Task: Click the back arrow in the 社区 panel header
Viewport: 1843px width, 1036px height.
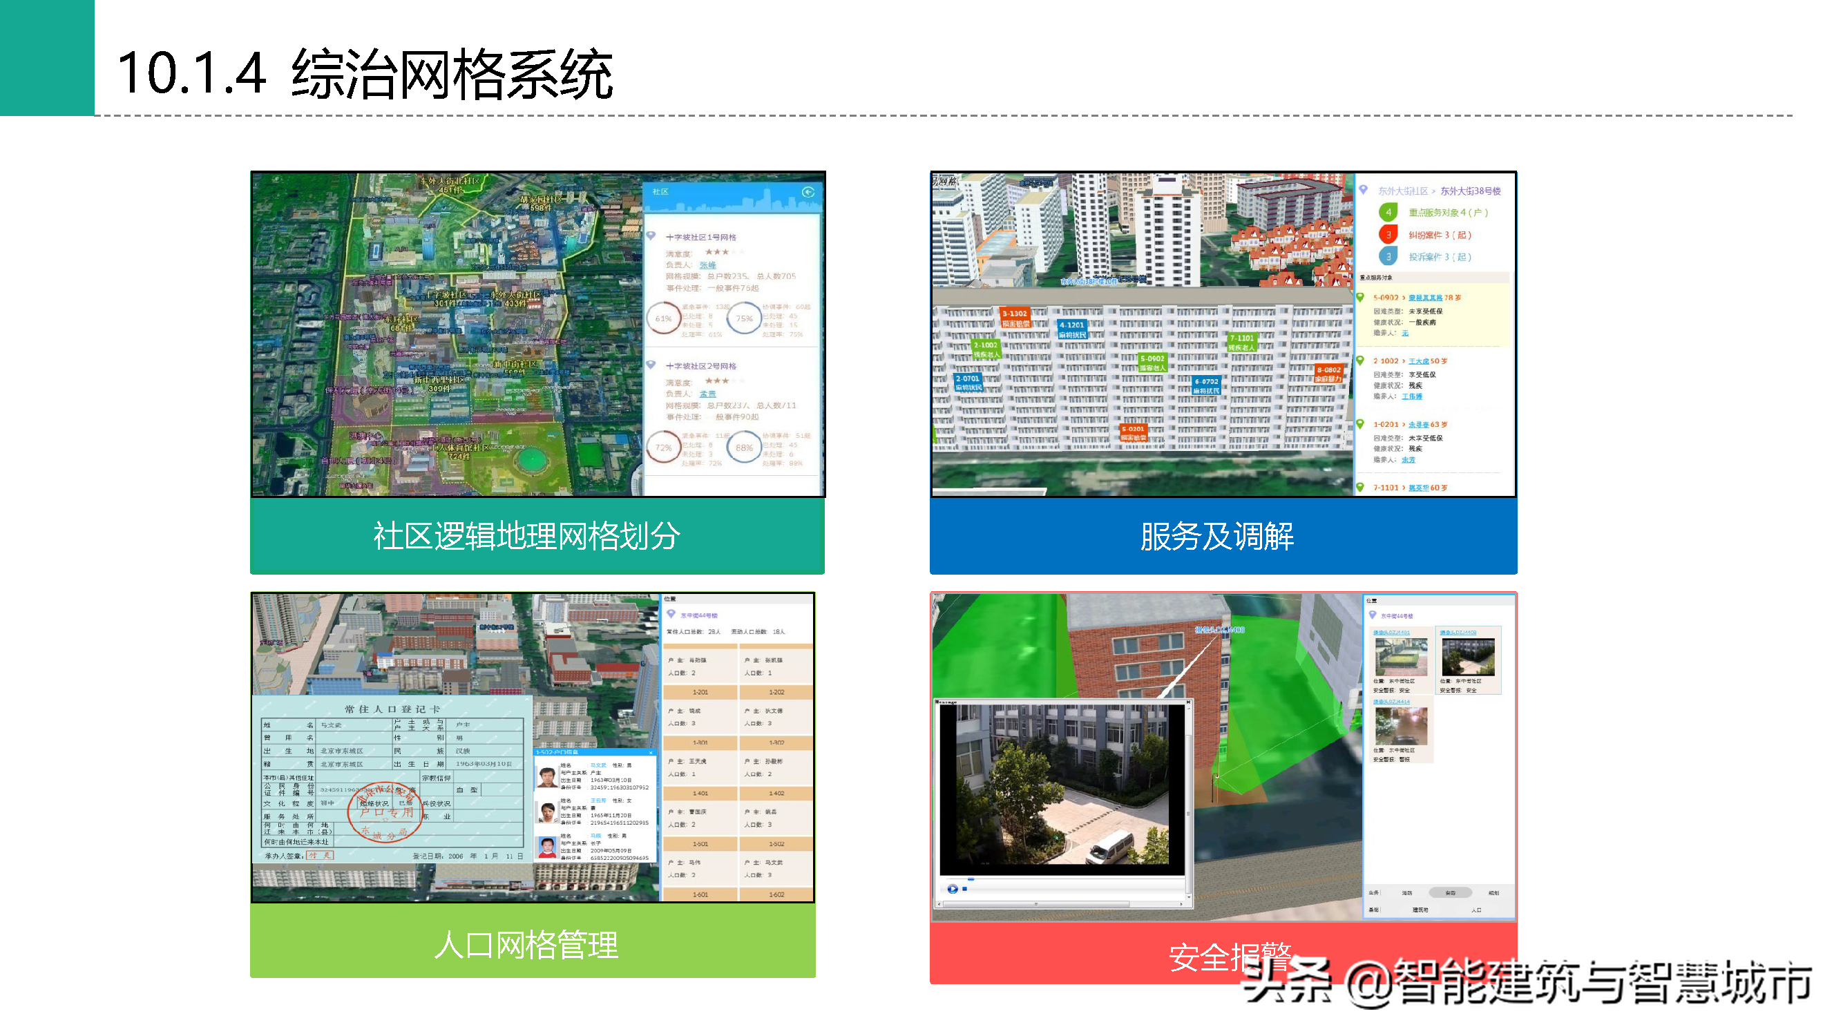Action: tap(808, 192)
